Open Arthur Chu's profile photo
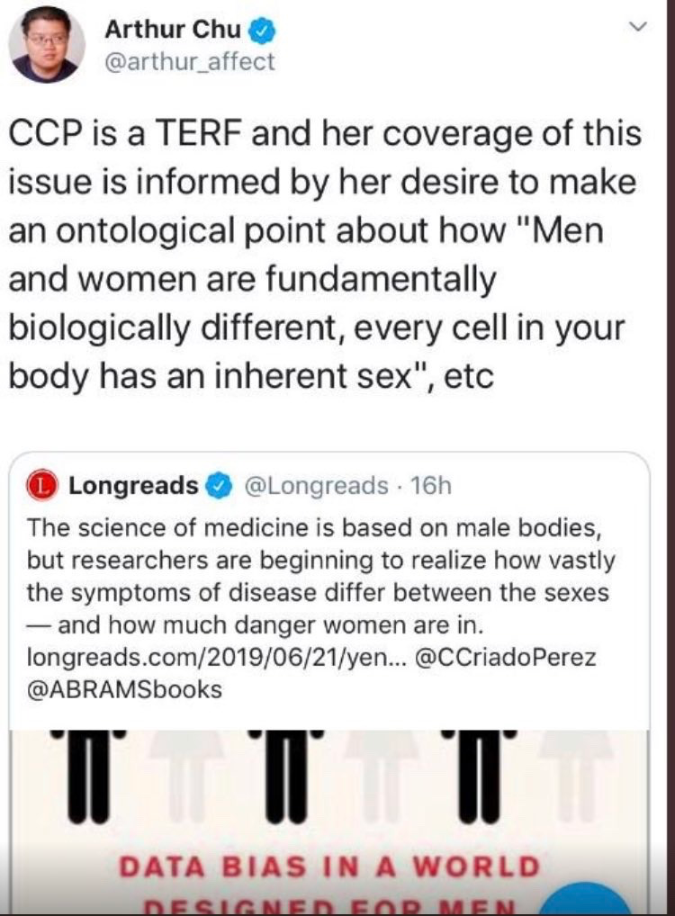675x916 pixels. point(47,46)
